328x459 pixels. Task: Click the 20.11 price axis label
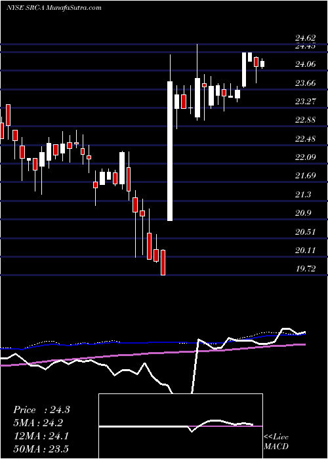coord(306,250)
